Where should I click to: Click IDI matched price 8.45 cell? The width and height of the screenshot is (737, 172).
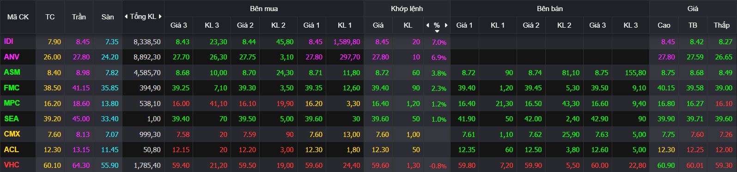coord(382,42)
